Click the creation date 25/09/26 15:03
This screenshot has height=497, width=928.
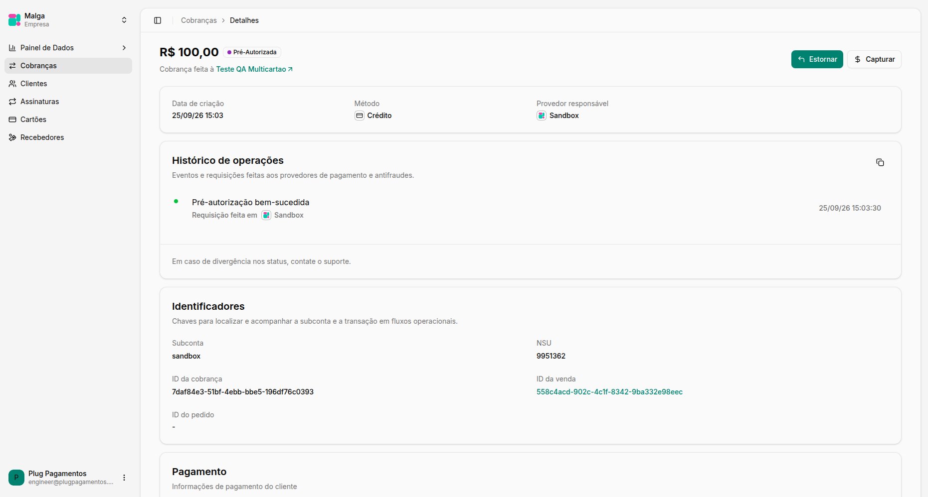click(197, 116)
